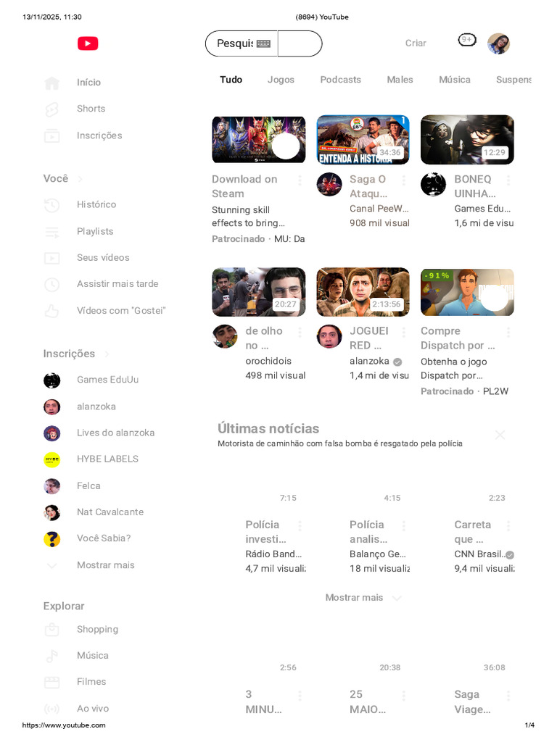Click the virtual keyboard icon in search

coord(263,43)
